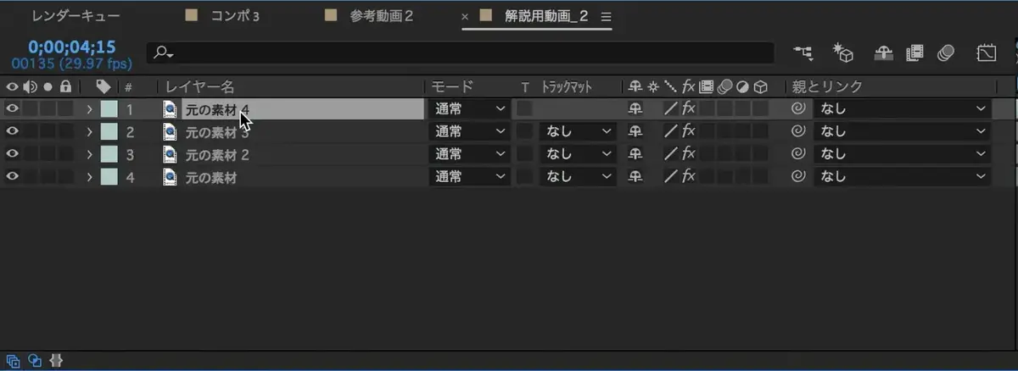Click the parent pick whip for layer 2
This screenshot has width=1018, height=371.
click(797, 131)
